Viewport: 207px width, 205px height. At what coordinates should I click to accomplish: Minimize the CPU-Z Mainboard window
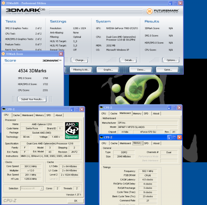[x=169, y=108]
